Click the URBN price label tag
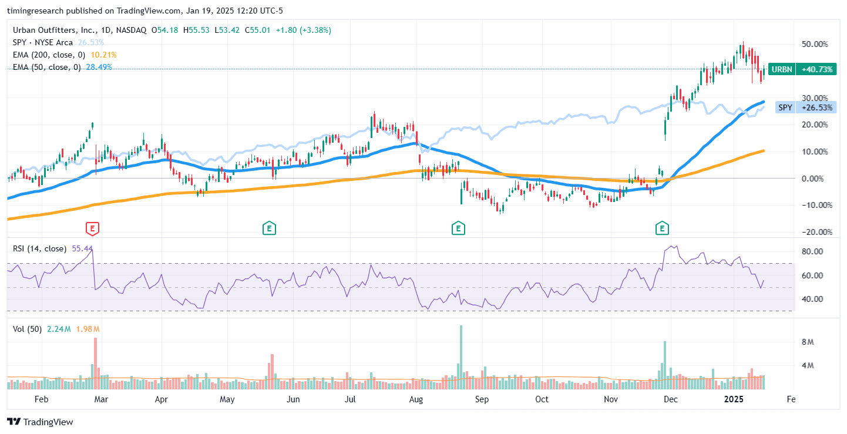Screen dimensions: 847x434 tap(801, 69)
